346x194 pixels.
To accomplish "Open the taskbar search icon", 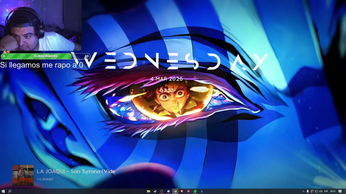I will click(x=10, y=191).
